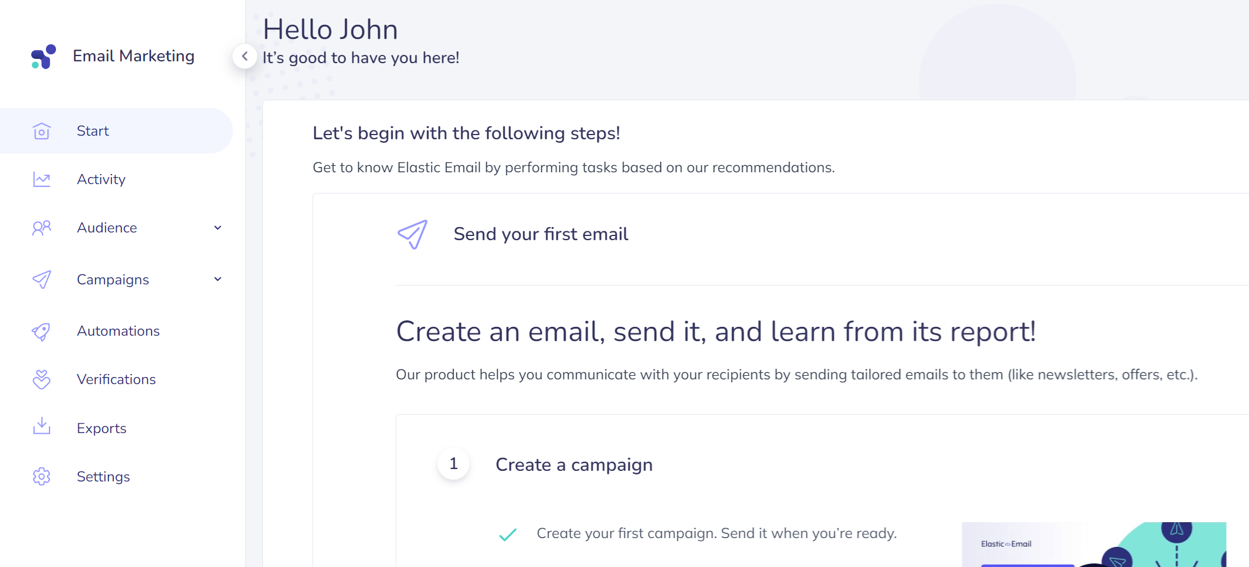Click the Verifications heart-check icon
This screenshot has height=567, width=1249.
(41, 379)
